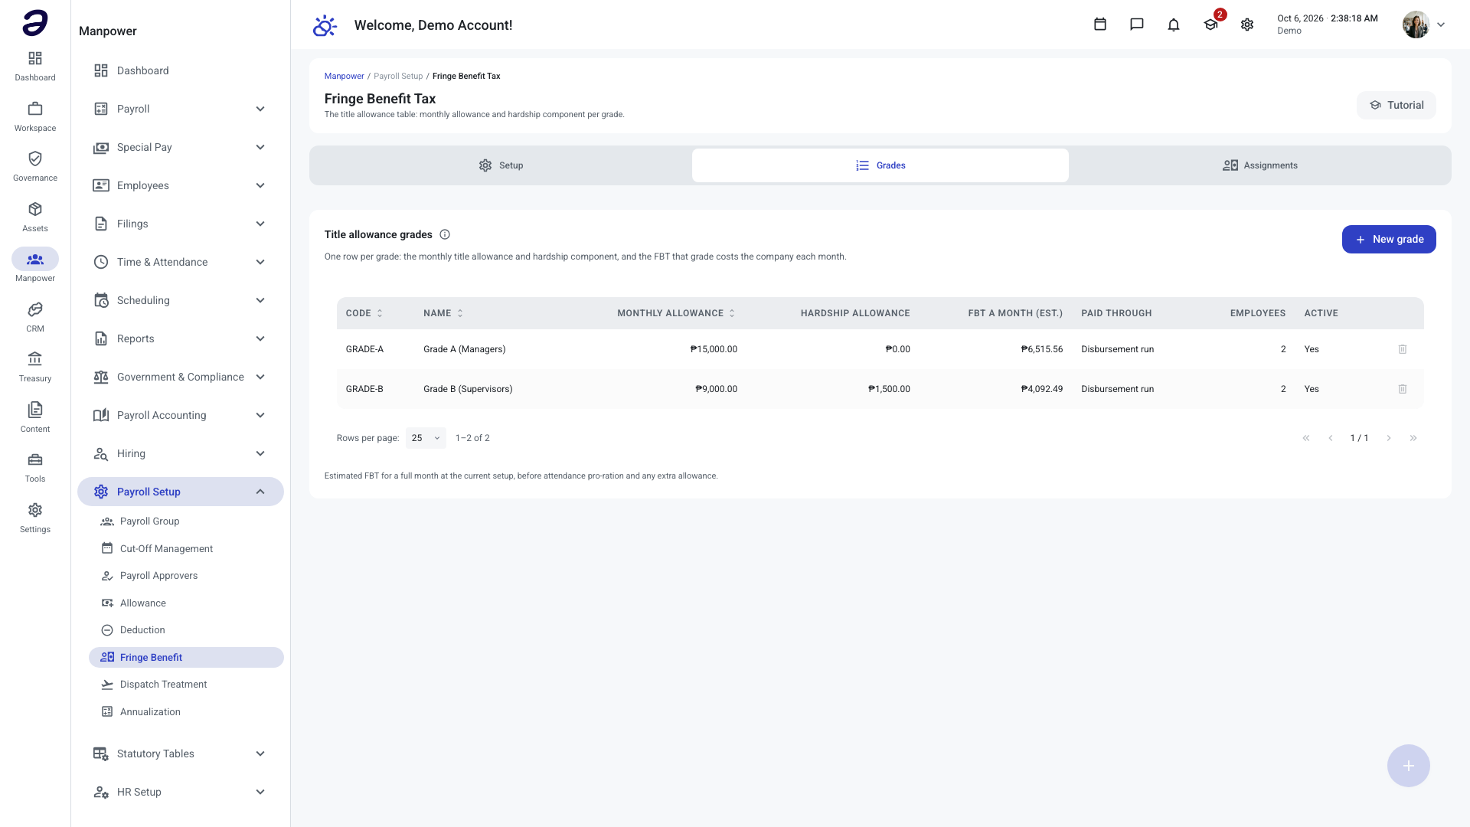Expand the Employees section
The width and height of the screenshot is (1470, 827).
(x=181, y=185)
